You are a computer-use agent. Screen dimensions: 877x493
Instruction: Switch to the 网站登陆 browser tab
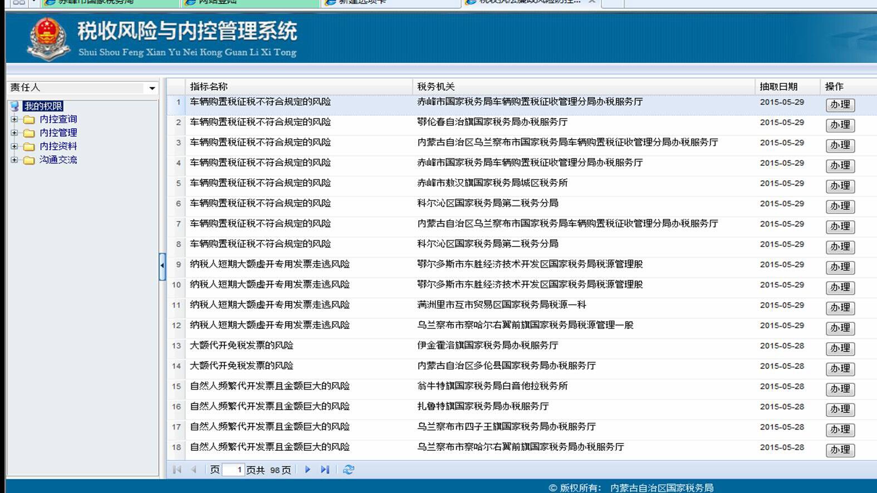click(217, 2)
